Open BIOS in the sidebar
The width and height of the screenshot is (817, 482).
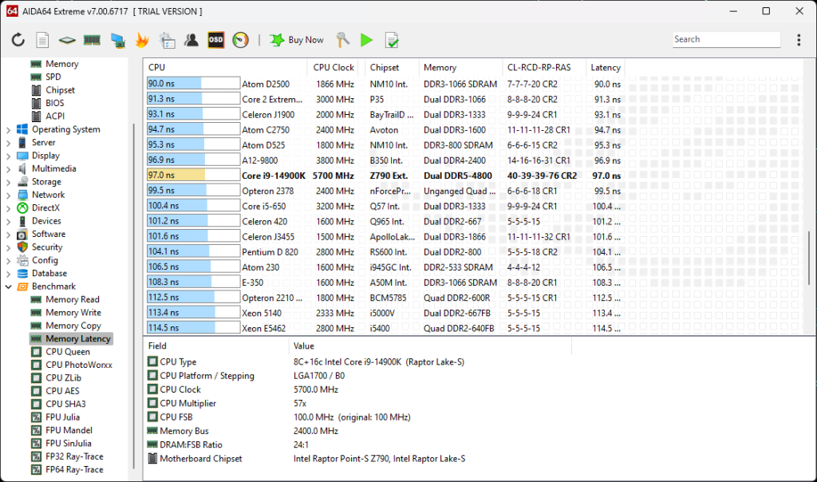click(x=55, y=103)
